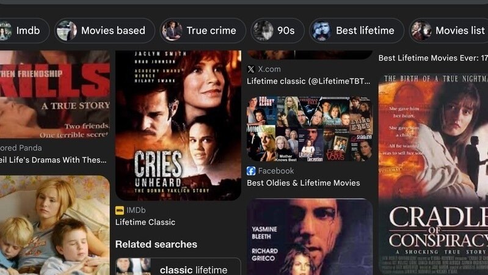Open Best Oldies & Lifetime Movies link
Image resolution: width=488 pixels, height=275 pixels.
(x=304, y=183)
